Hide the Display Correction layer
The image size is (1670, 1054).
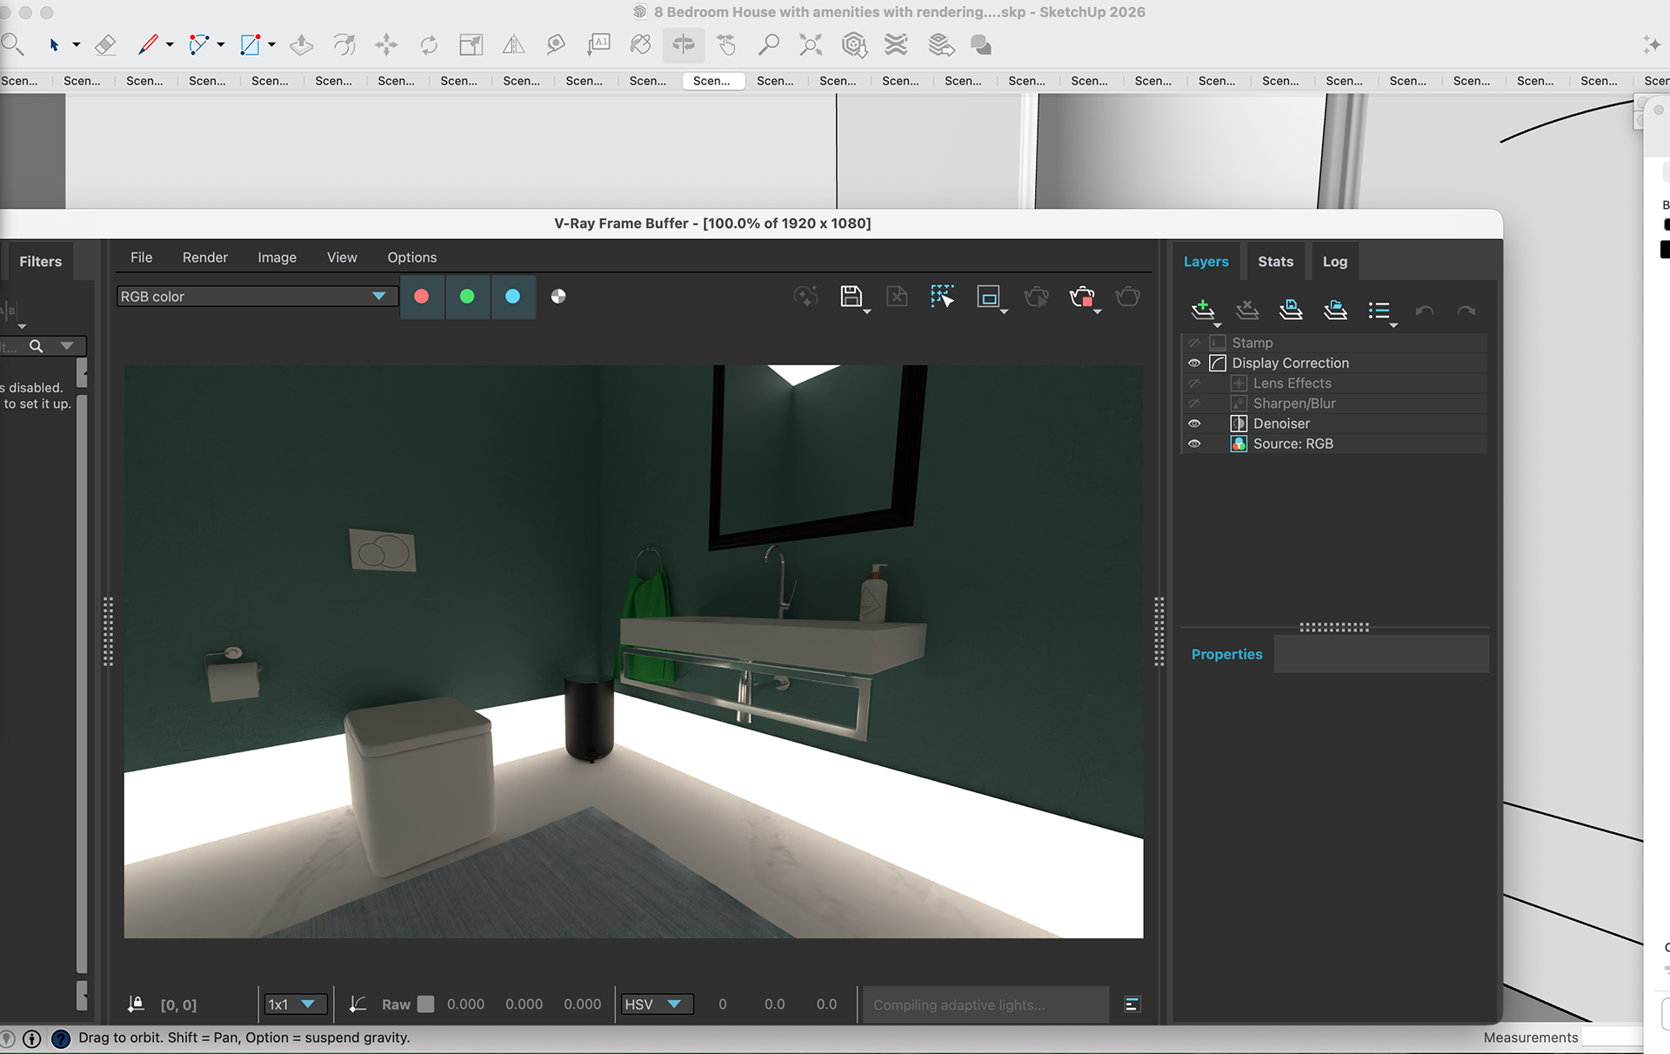tap(1194, 364)
